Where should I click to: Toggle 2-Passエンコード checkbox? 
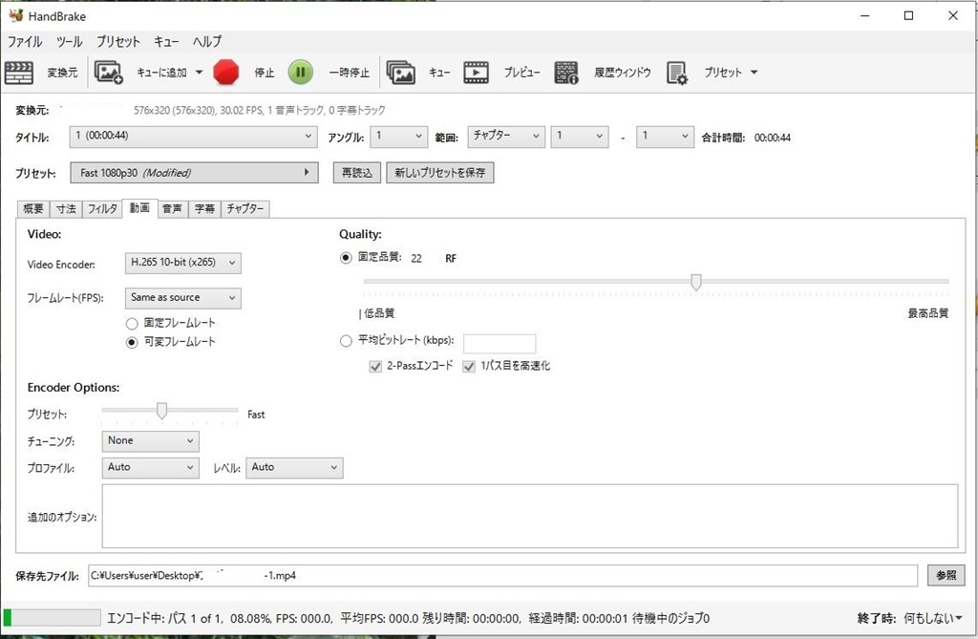click(x=375, y=366)
